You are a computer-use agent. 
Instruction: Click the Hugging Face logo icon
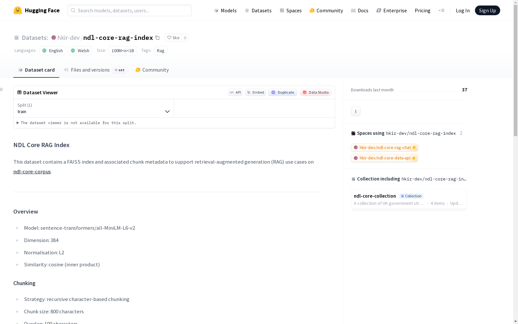(x=18, y=10)
